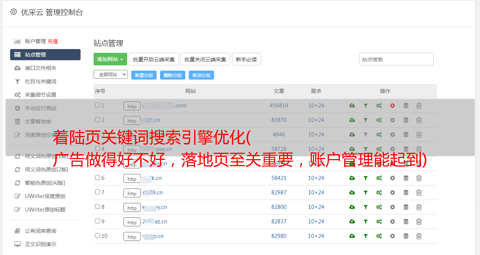Check the box next to row 9
Screen dimensions: 480x255
(x=97, y=221)
